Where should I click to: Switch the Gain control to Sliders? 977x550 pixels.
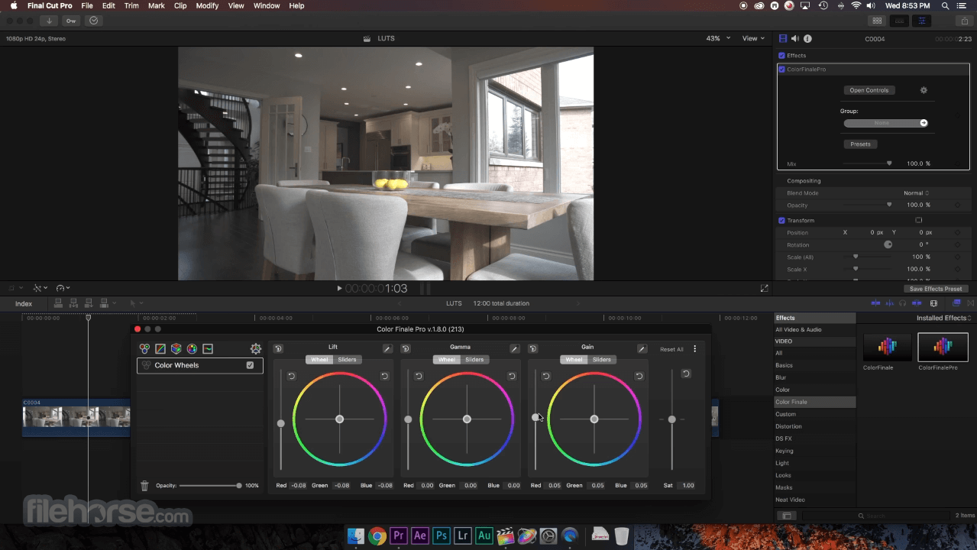(x=602, y=360)
